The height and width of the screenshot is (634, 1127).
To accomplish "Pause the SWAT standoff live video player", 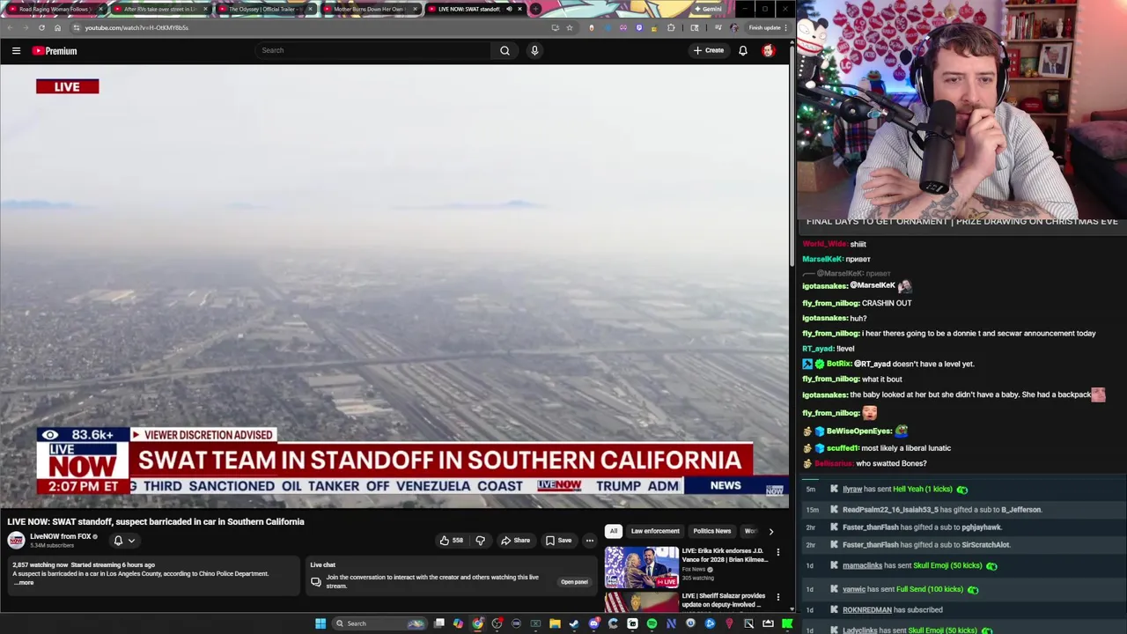I will 394,286.
